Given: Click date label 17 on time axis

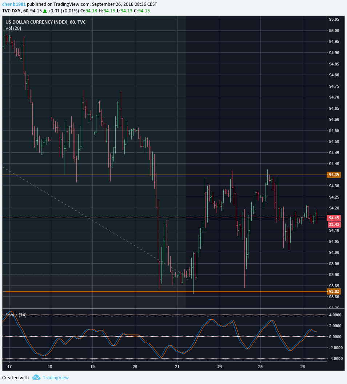Looking at the screenshot, I should pos(9,367).
